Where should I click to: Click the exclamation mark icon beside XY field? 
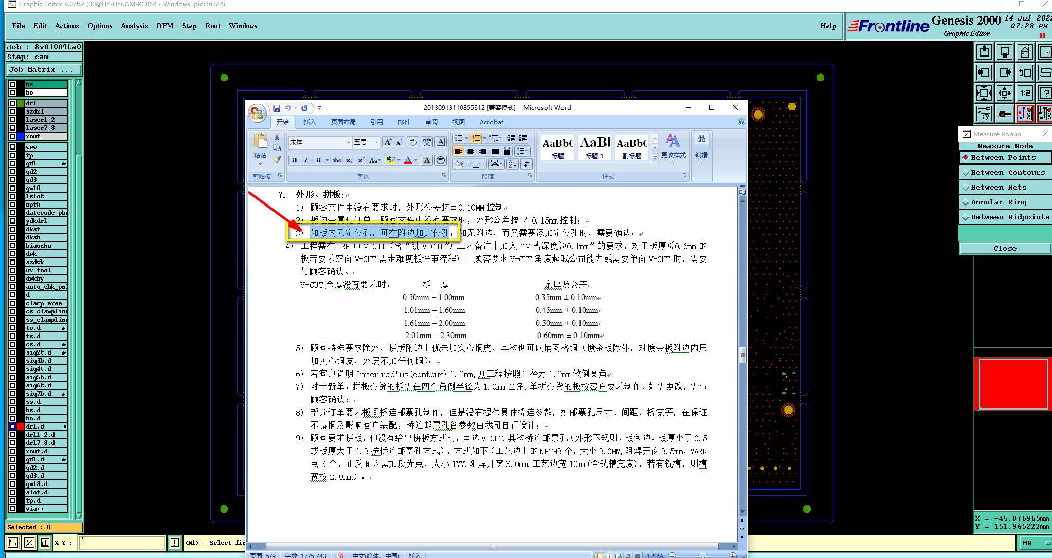175,543
